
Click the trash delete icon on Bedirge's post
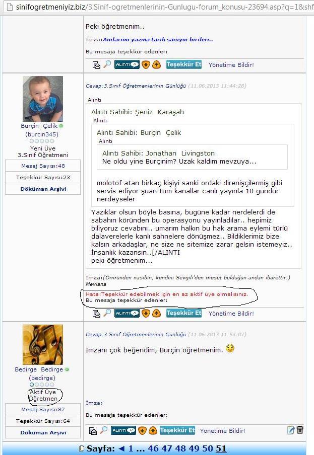coord(300,430)
